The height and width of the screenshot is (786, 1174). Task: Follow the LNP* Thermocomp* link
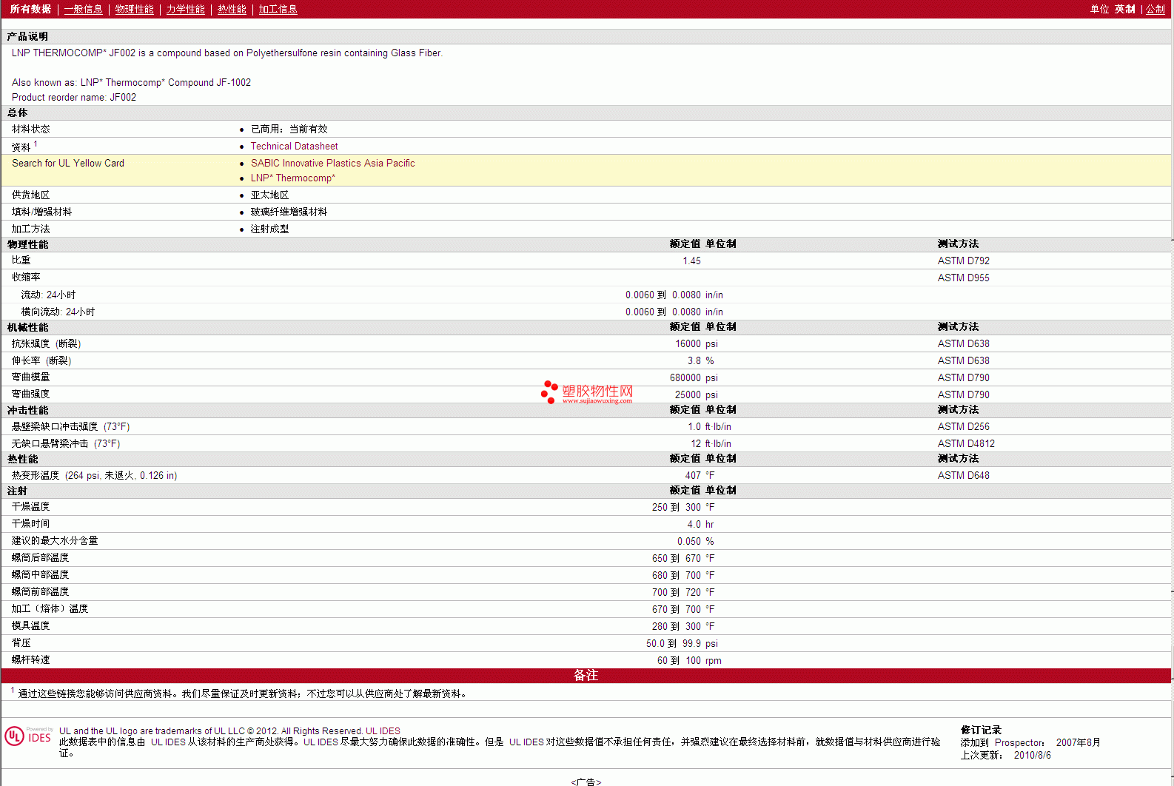(292, 178)
